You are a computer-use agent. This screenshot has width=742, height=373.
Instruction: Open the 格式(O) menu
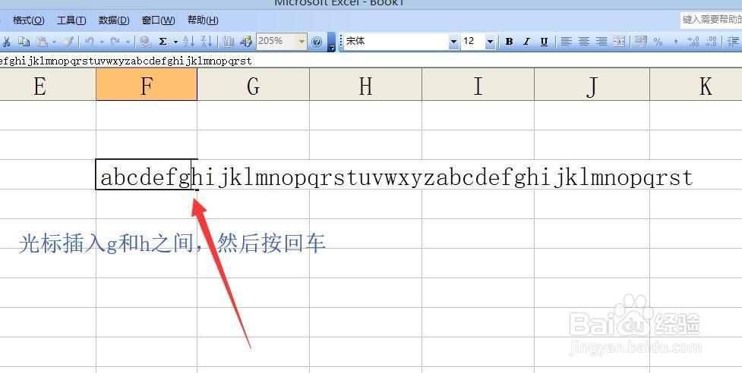[28, 20]
